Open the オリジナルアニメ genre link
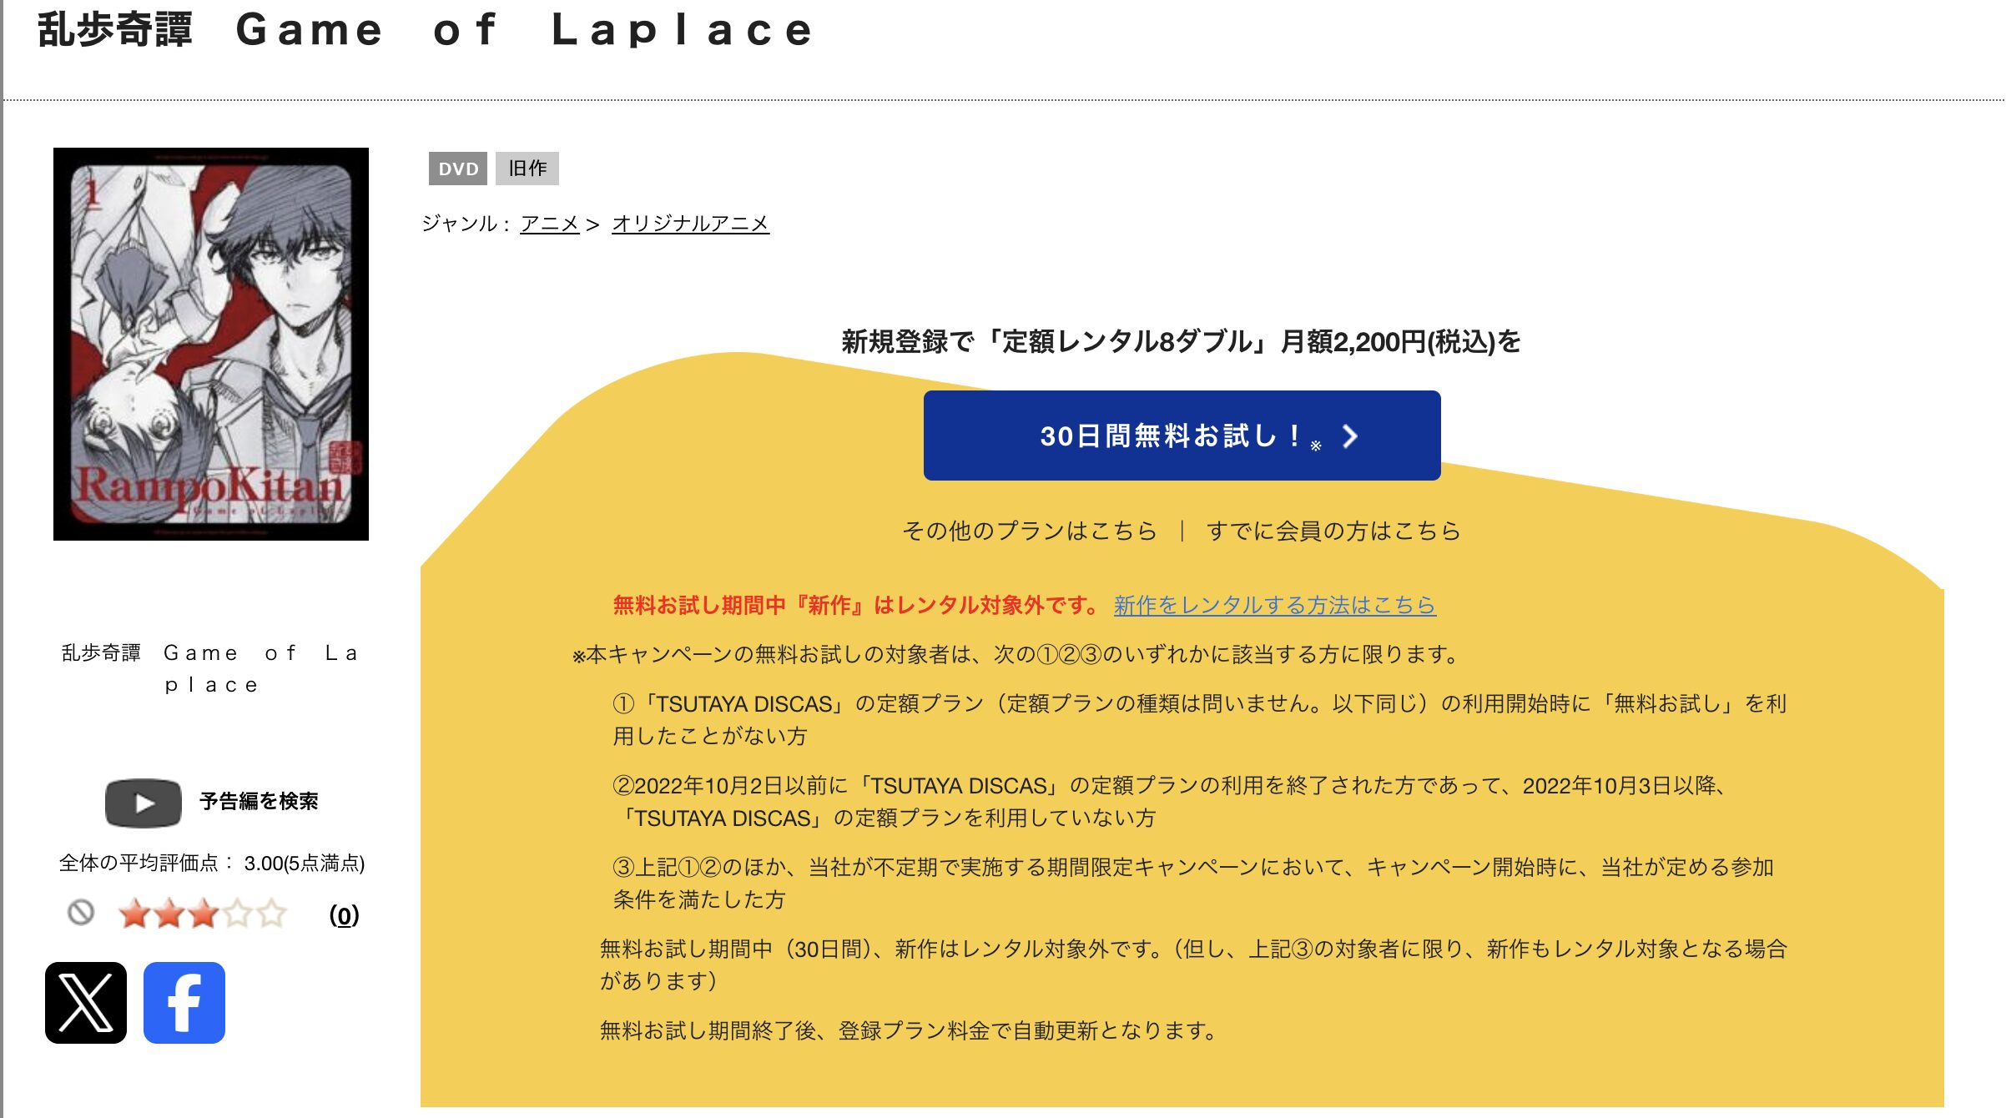Image resolution: width=2006 pixels, height=1118 pixels. 690,224
